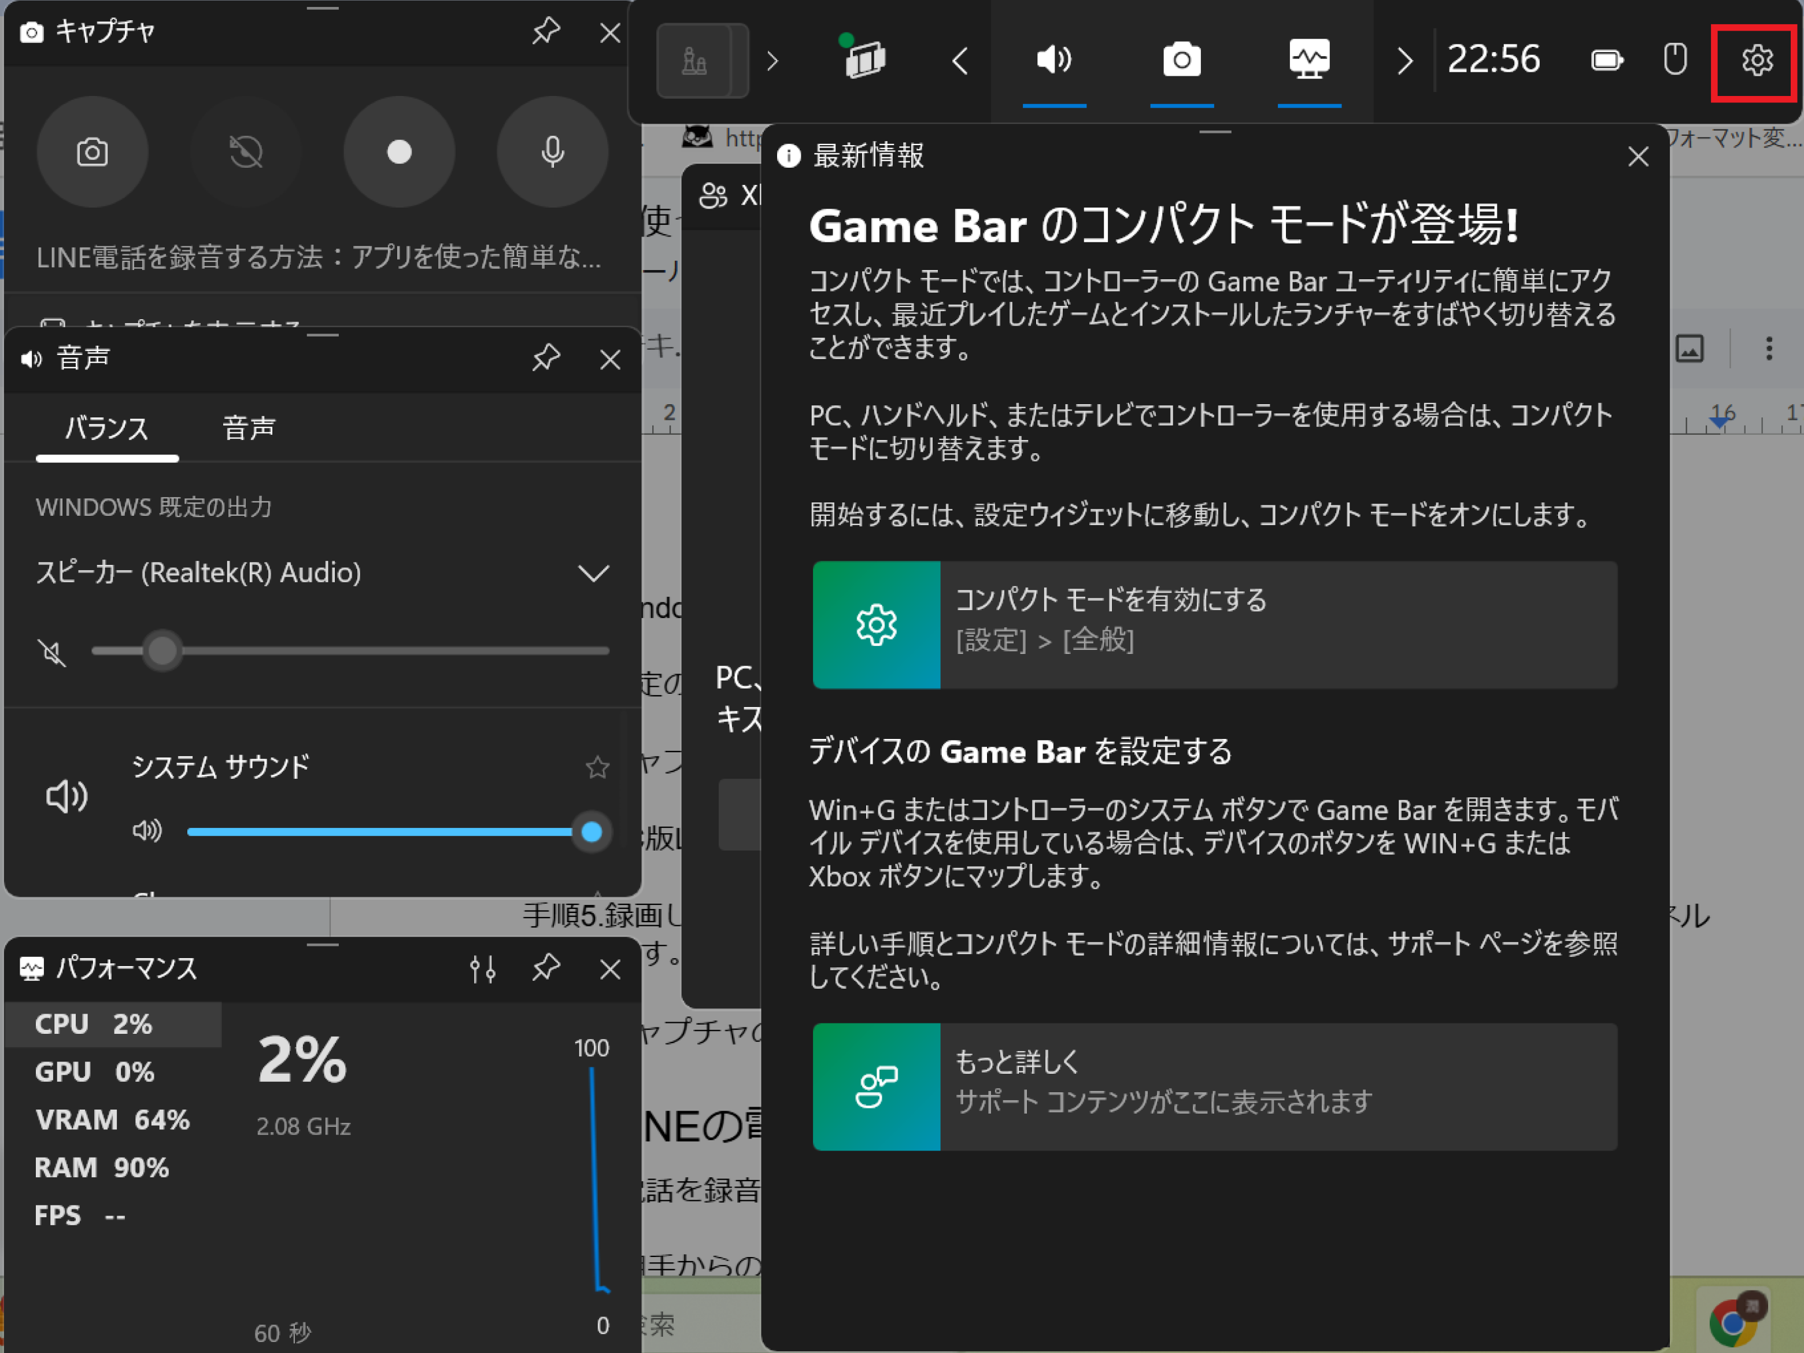Viewport: 1804px width, 1353px height.
Task: Unmute the speaker with the mute icon
Action: (52, 652)
